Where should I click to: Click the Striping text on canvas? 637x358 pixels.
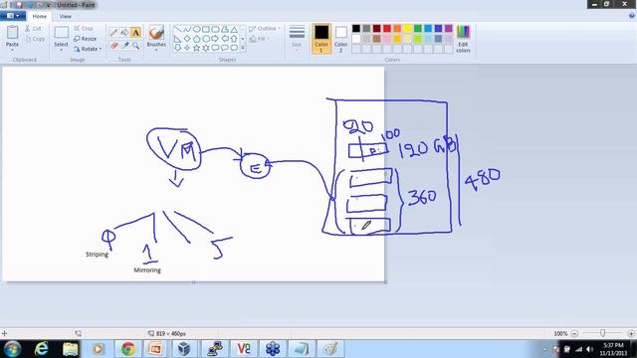(97, 255)
